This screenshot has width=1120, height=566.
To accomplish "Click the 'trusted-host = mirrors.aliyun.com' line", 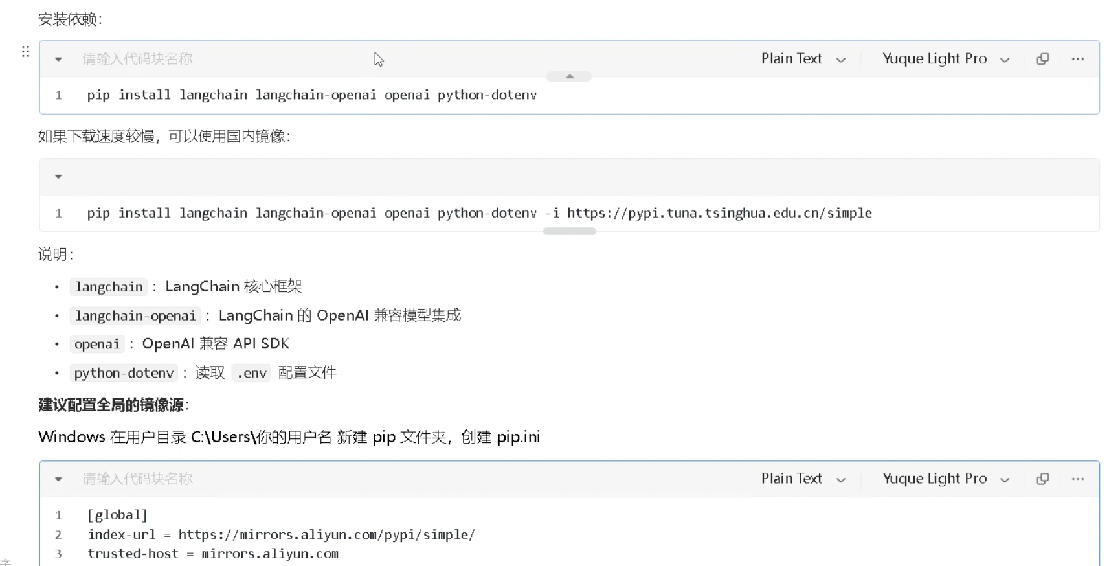I will (213, 554).
